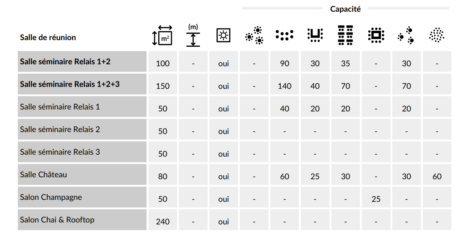Click the ceiling height (m) icon
The image size is (463, 247).
pos(193,35)
